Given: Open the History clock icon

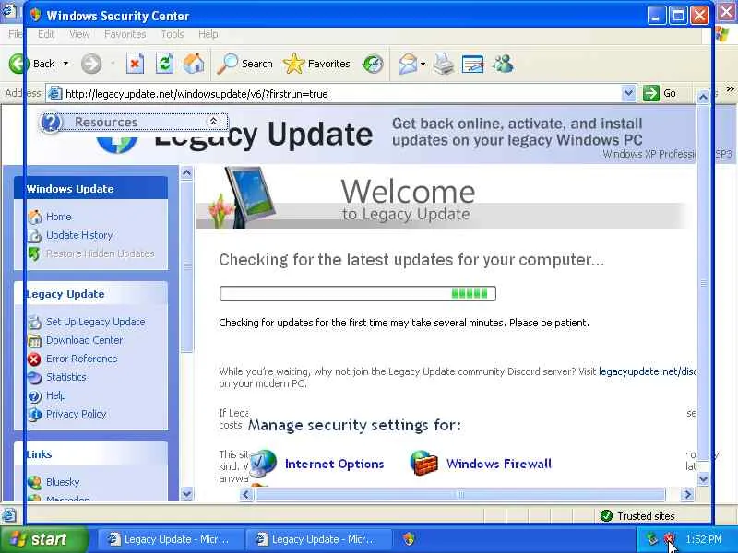Looking at the screenshot, I should [x=373, y=64].
